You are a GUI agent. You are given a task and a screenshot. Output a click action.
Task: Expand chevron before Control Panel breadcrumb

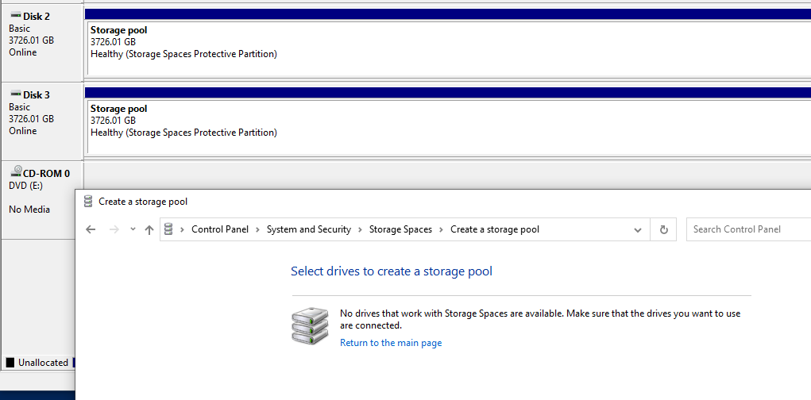point(182,229)
